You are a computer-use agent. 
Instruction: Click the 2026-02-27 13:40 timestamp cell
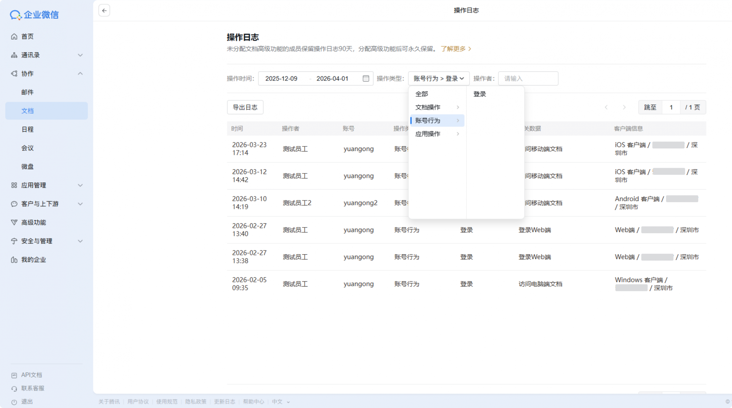(249, 230)
